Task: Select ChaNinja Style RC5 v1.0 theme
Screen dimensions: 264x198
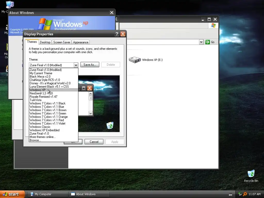Action: coord(54,80)
